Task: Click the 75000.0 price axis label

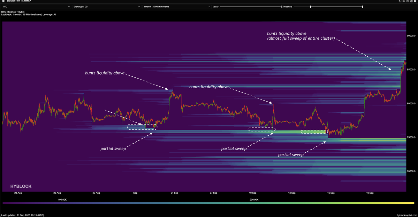Action: click(411, 137)
